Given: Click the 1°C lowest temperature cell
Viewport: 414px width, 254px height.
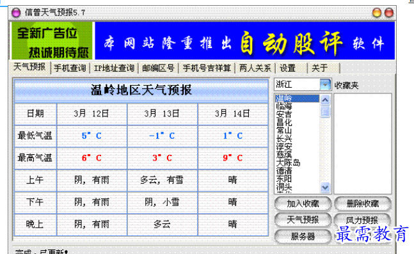Looking at the screenshot, I should point(233,136).
